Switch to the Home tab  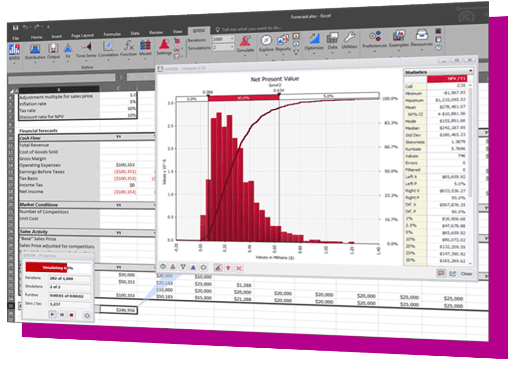[x=36, y=37]
